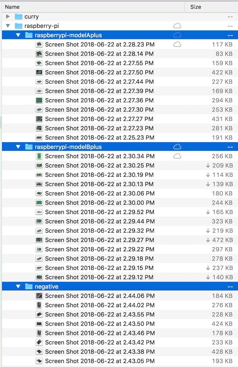
Task: Click download arrow next to 472 KB
Action: click(x=208, y=240)
